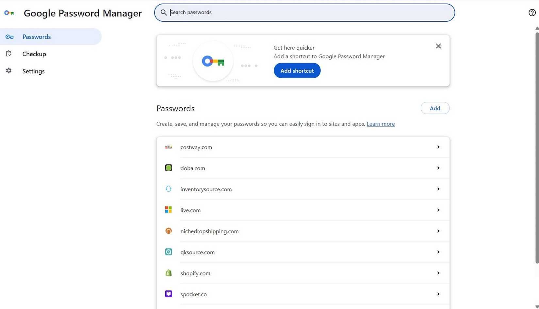Click the search magnifier icon

164,12
